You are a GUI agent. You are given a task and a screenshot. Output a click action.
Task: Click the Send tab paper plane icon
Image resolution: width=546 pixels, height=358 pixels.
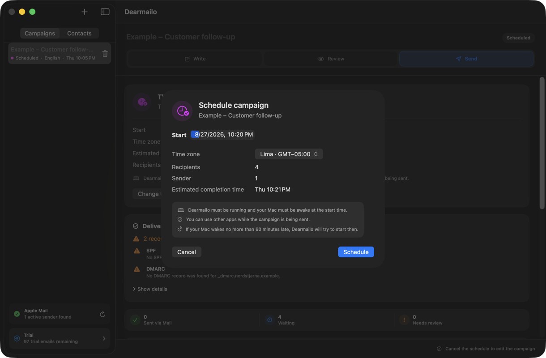pyautogui.click(x=458, y=59)
